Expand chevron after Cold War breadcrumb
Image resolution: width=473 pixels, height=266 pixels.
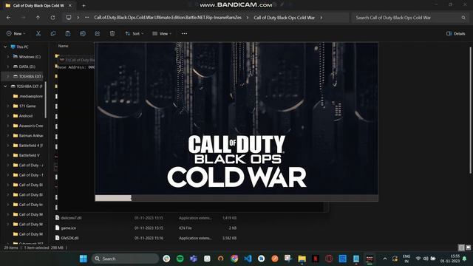coord(321,18)
